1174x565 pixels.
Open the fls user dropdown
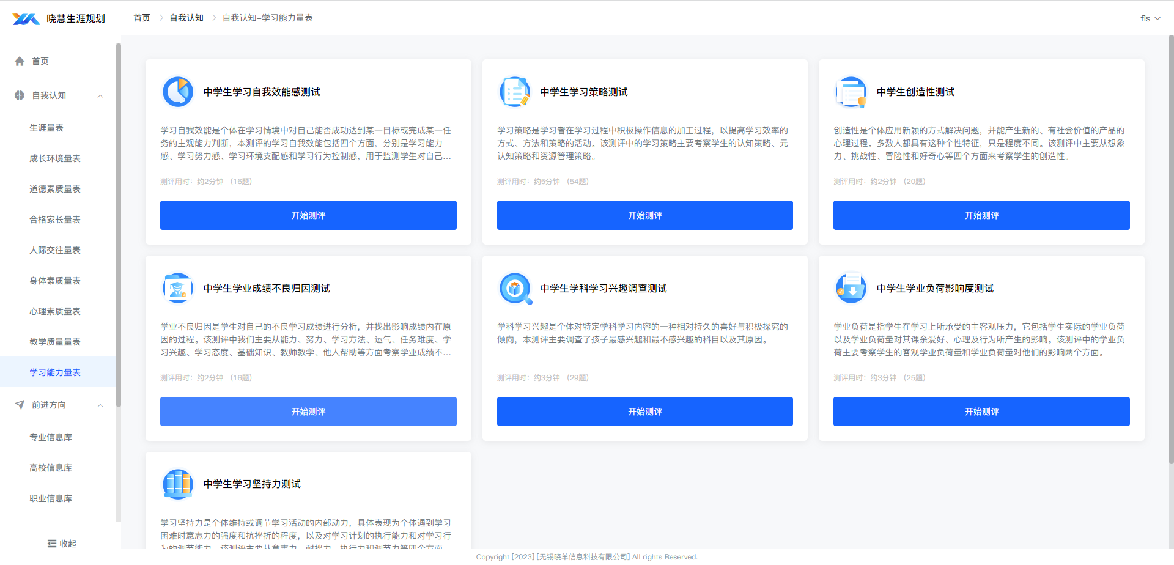pos(1150,18)
